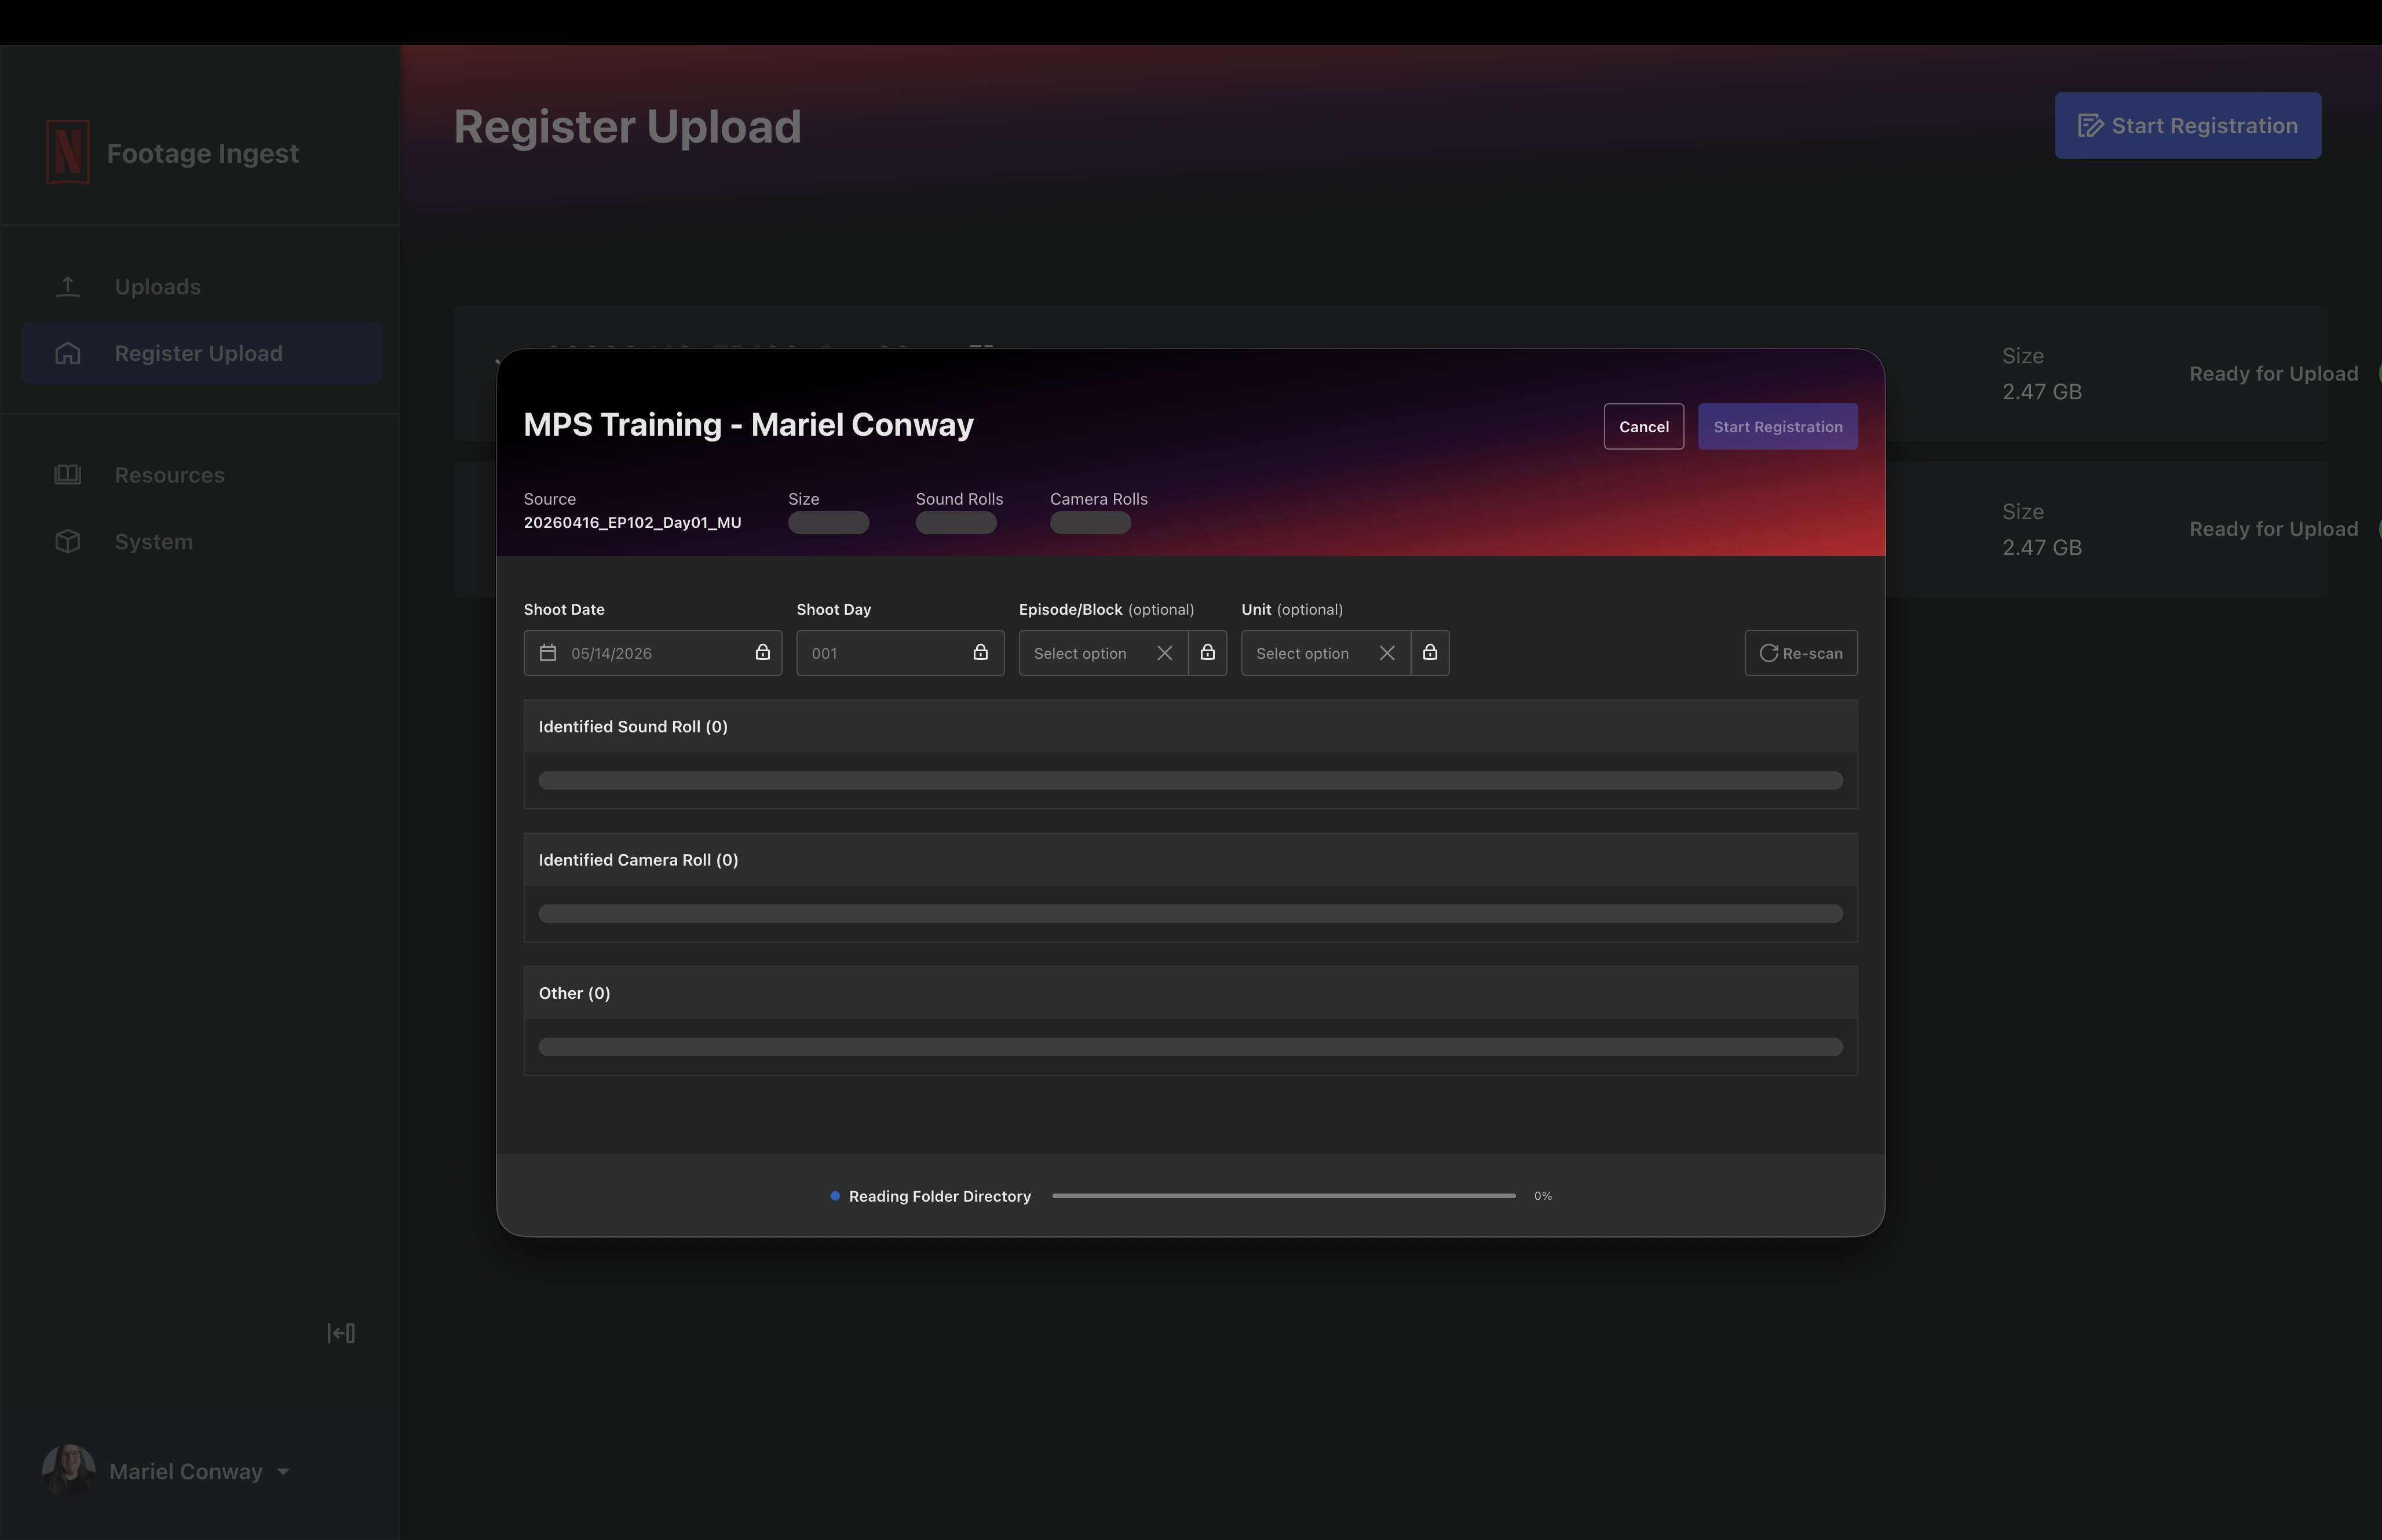The width and height of the screenshot is (2382, 1540).
Task: Open Register Upload in the sidebar
Action: point(201,353)
